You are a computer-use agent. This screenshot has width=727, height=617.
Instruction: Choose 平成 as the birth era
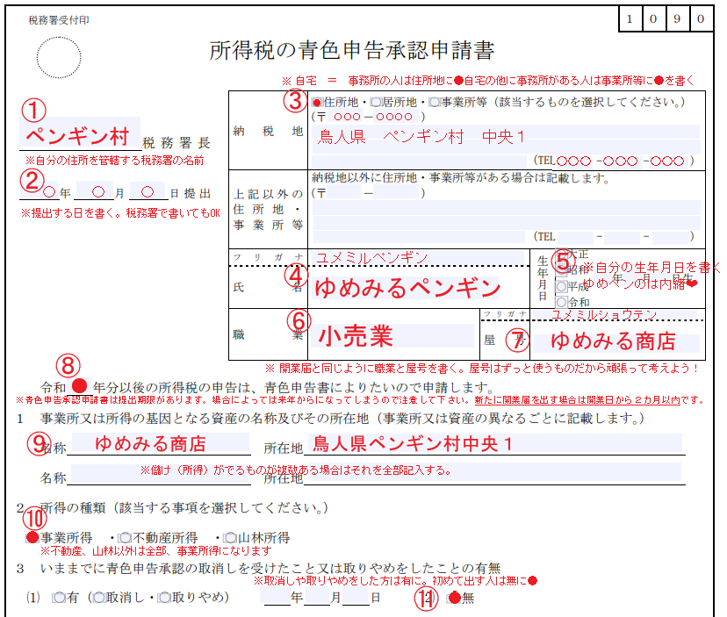561,286
